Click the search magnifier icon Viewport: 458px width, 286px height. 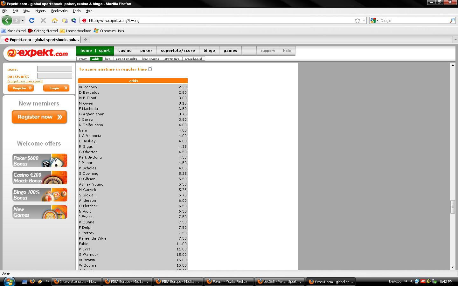click(452, 21)
